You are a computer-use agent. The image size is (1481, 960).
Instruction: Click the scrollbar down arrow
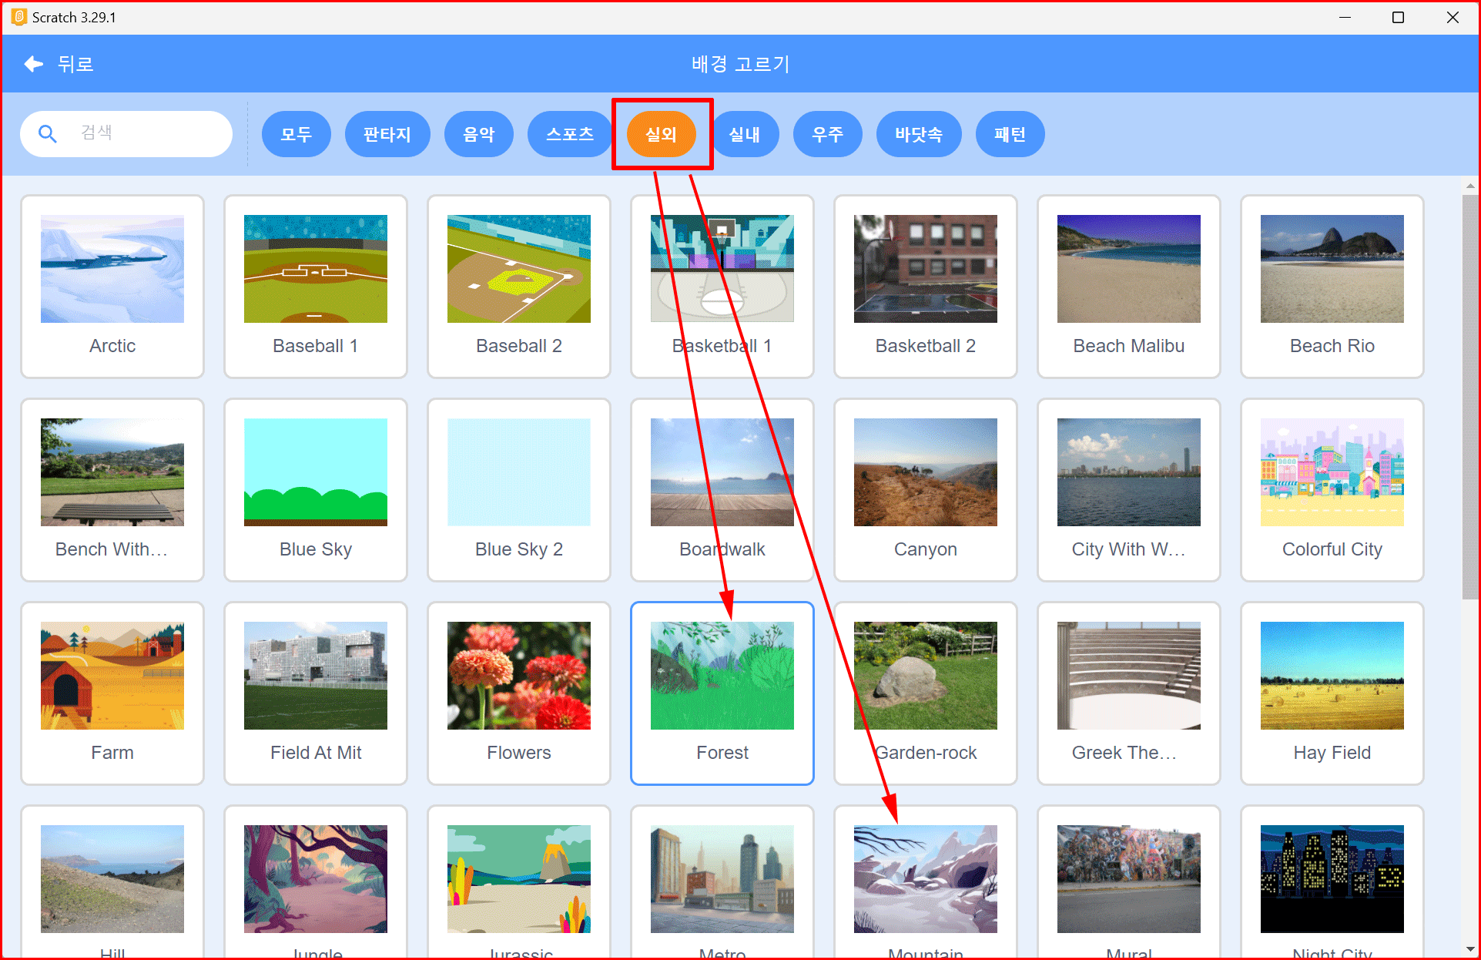coord(1470,949)
